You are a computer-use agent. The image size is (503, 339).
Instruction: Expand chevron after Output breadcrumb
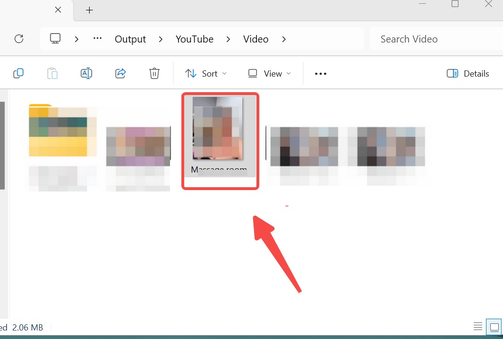(x=161, y=39)
